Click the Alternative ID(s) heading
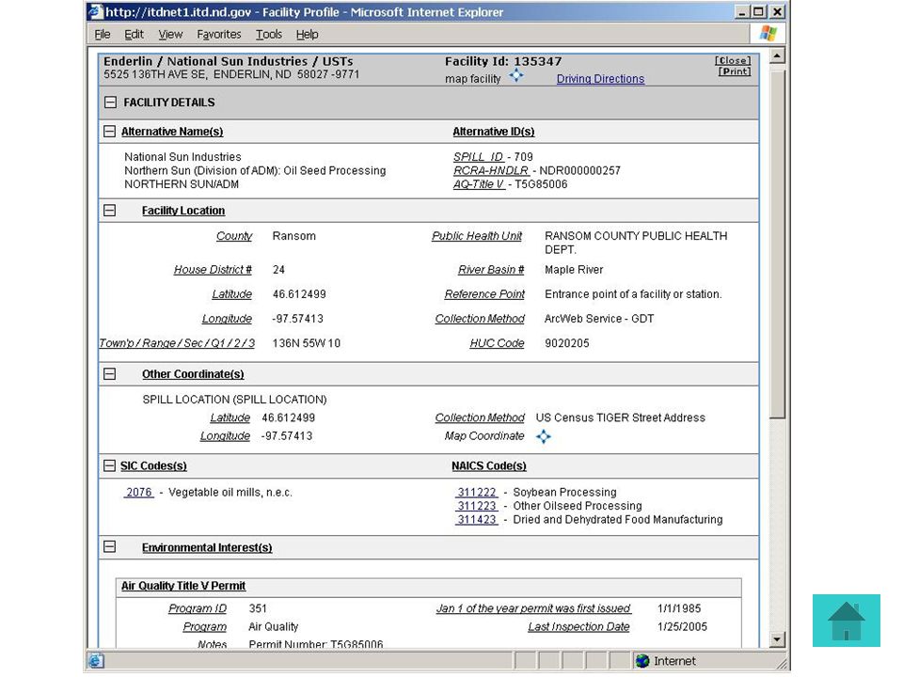 [x=494, y=132]
